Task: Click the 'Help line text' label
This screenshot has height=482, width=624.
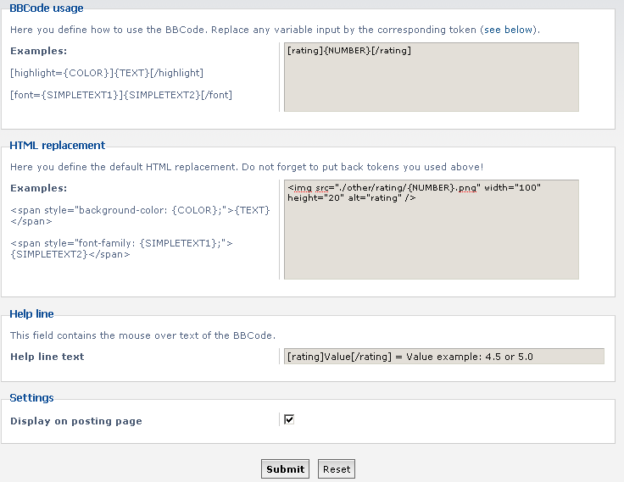Action: (x=47, y=357)
